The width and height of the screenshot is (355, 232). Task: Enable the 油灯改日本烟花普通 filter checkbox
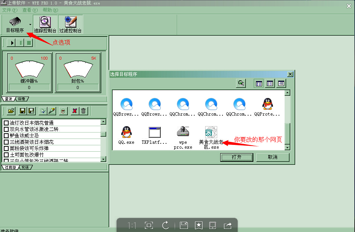pyautogui.click(x=6, y=123)
